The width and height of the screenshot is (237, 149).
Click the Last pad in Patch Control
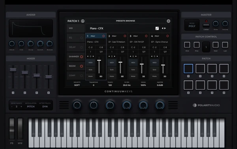point(225,45)
